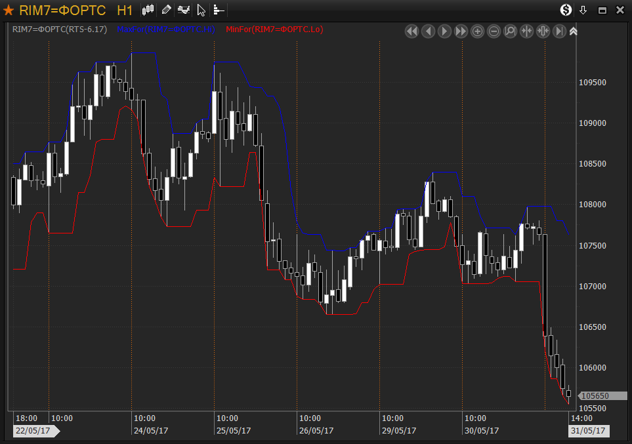
Task: Jump to the latest bar
Action: coord(559,31)
